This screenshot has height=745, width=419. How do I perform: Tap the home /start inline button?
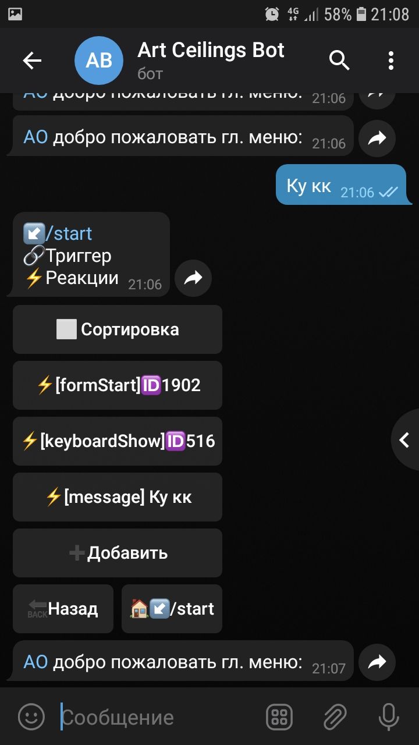[172, 609]
